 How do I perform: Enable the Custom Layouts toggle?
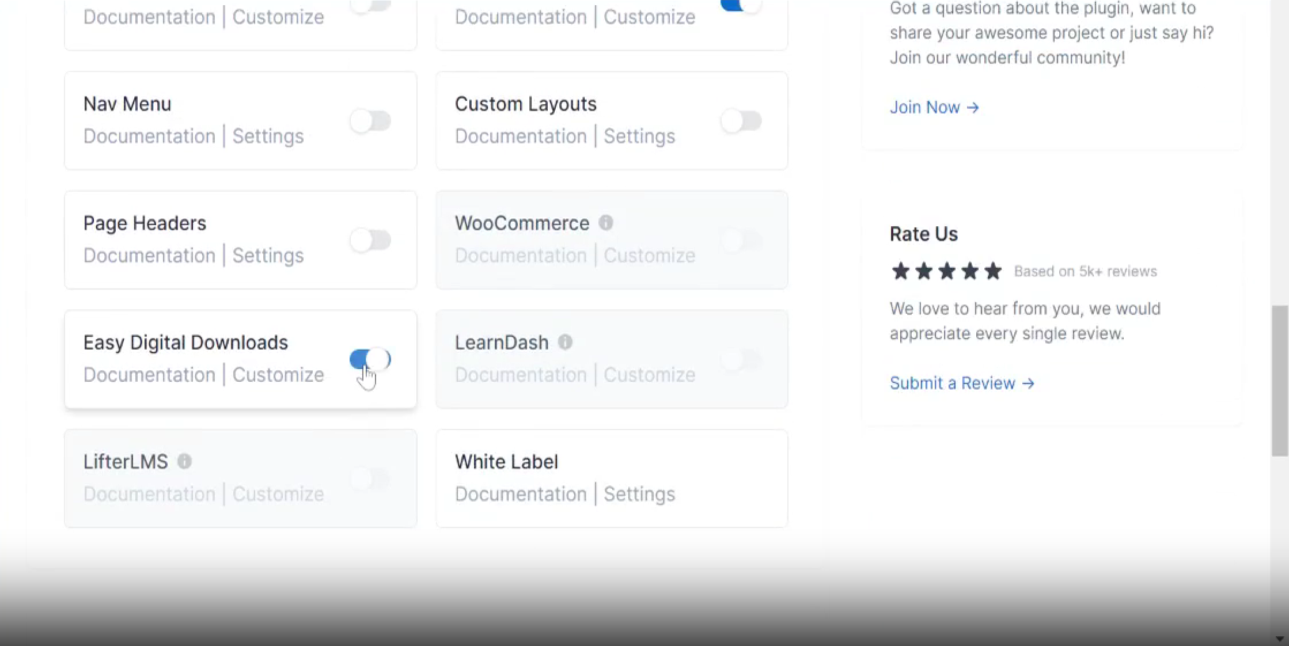tap(741, 121)
